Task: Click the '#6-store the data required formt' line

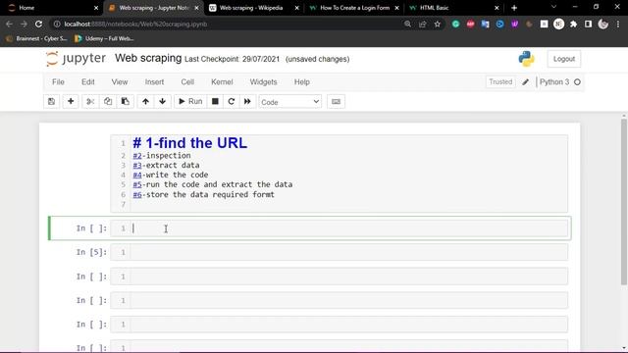Action: [203, 194]
